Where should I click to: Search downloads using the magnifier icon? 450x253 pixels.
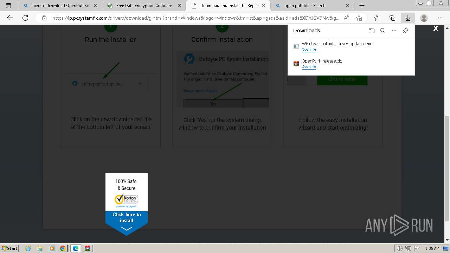tap(383, 31)
